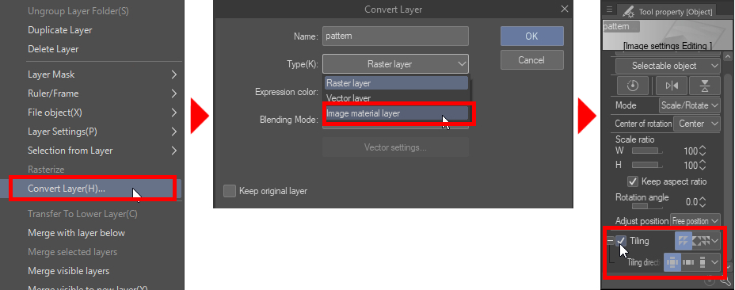
Task: Choose Merge with layer below
Action: tap(76, 233)
